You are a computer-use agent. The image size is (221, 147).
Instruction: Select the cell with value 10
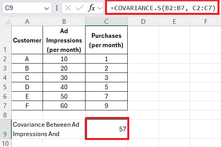pos(64,59)
